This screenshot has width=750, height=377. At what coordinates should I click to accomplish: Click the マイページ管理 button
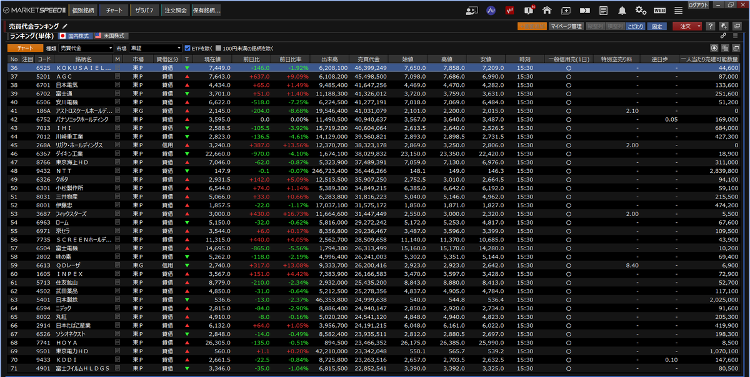point(566,26)
